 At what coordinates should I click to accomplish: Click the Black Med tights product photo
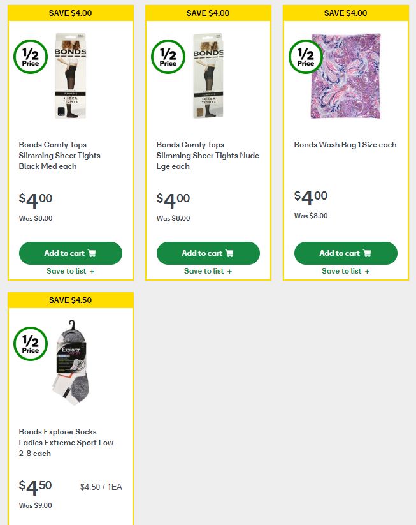[x=70, y=76]
